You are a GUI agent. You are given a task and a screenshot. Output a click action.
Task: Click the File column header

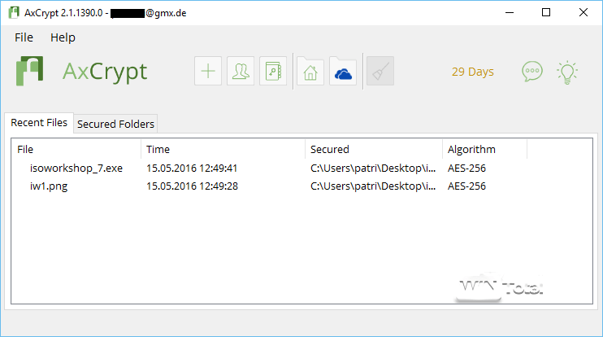coord(25,149)
